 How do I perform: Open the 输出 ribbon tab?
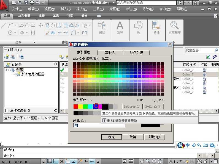click(85, 16)
